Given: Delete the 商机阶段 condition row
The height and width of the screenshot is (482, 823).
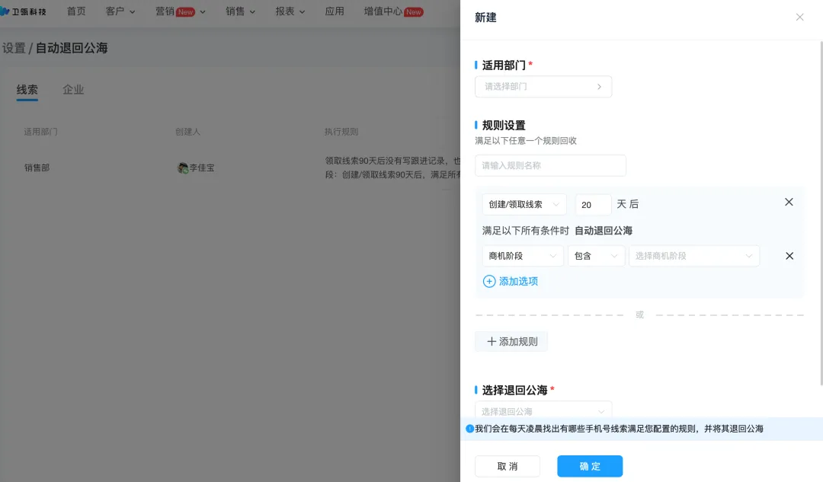Looking at the screenshot, I should tap(789, 256).
